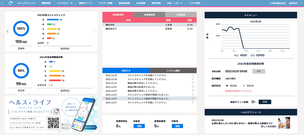
Task: Click マイメニュー panel header
Action: coord(251,15)
